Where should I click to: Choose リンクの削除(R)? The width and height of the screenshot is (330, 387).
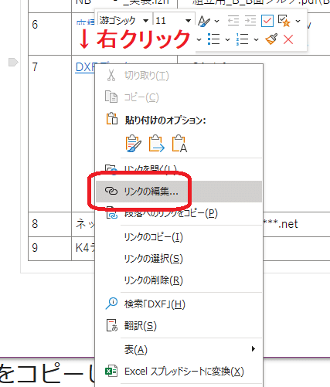[x=179, y=280]
